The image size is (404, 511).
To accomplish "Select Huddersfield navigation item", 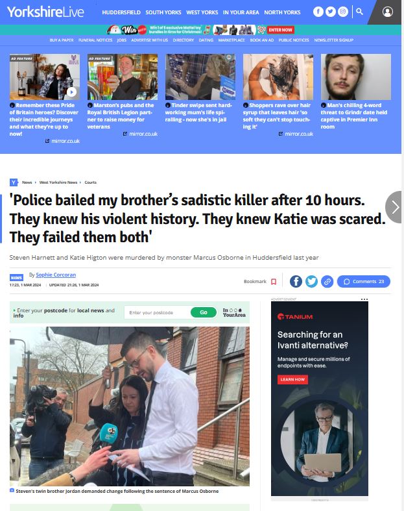I will (121, 12).
